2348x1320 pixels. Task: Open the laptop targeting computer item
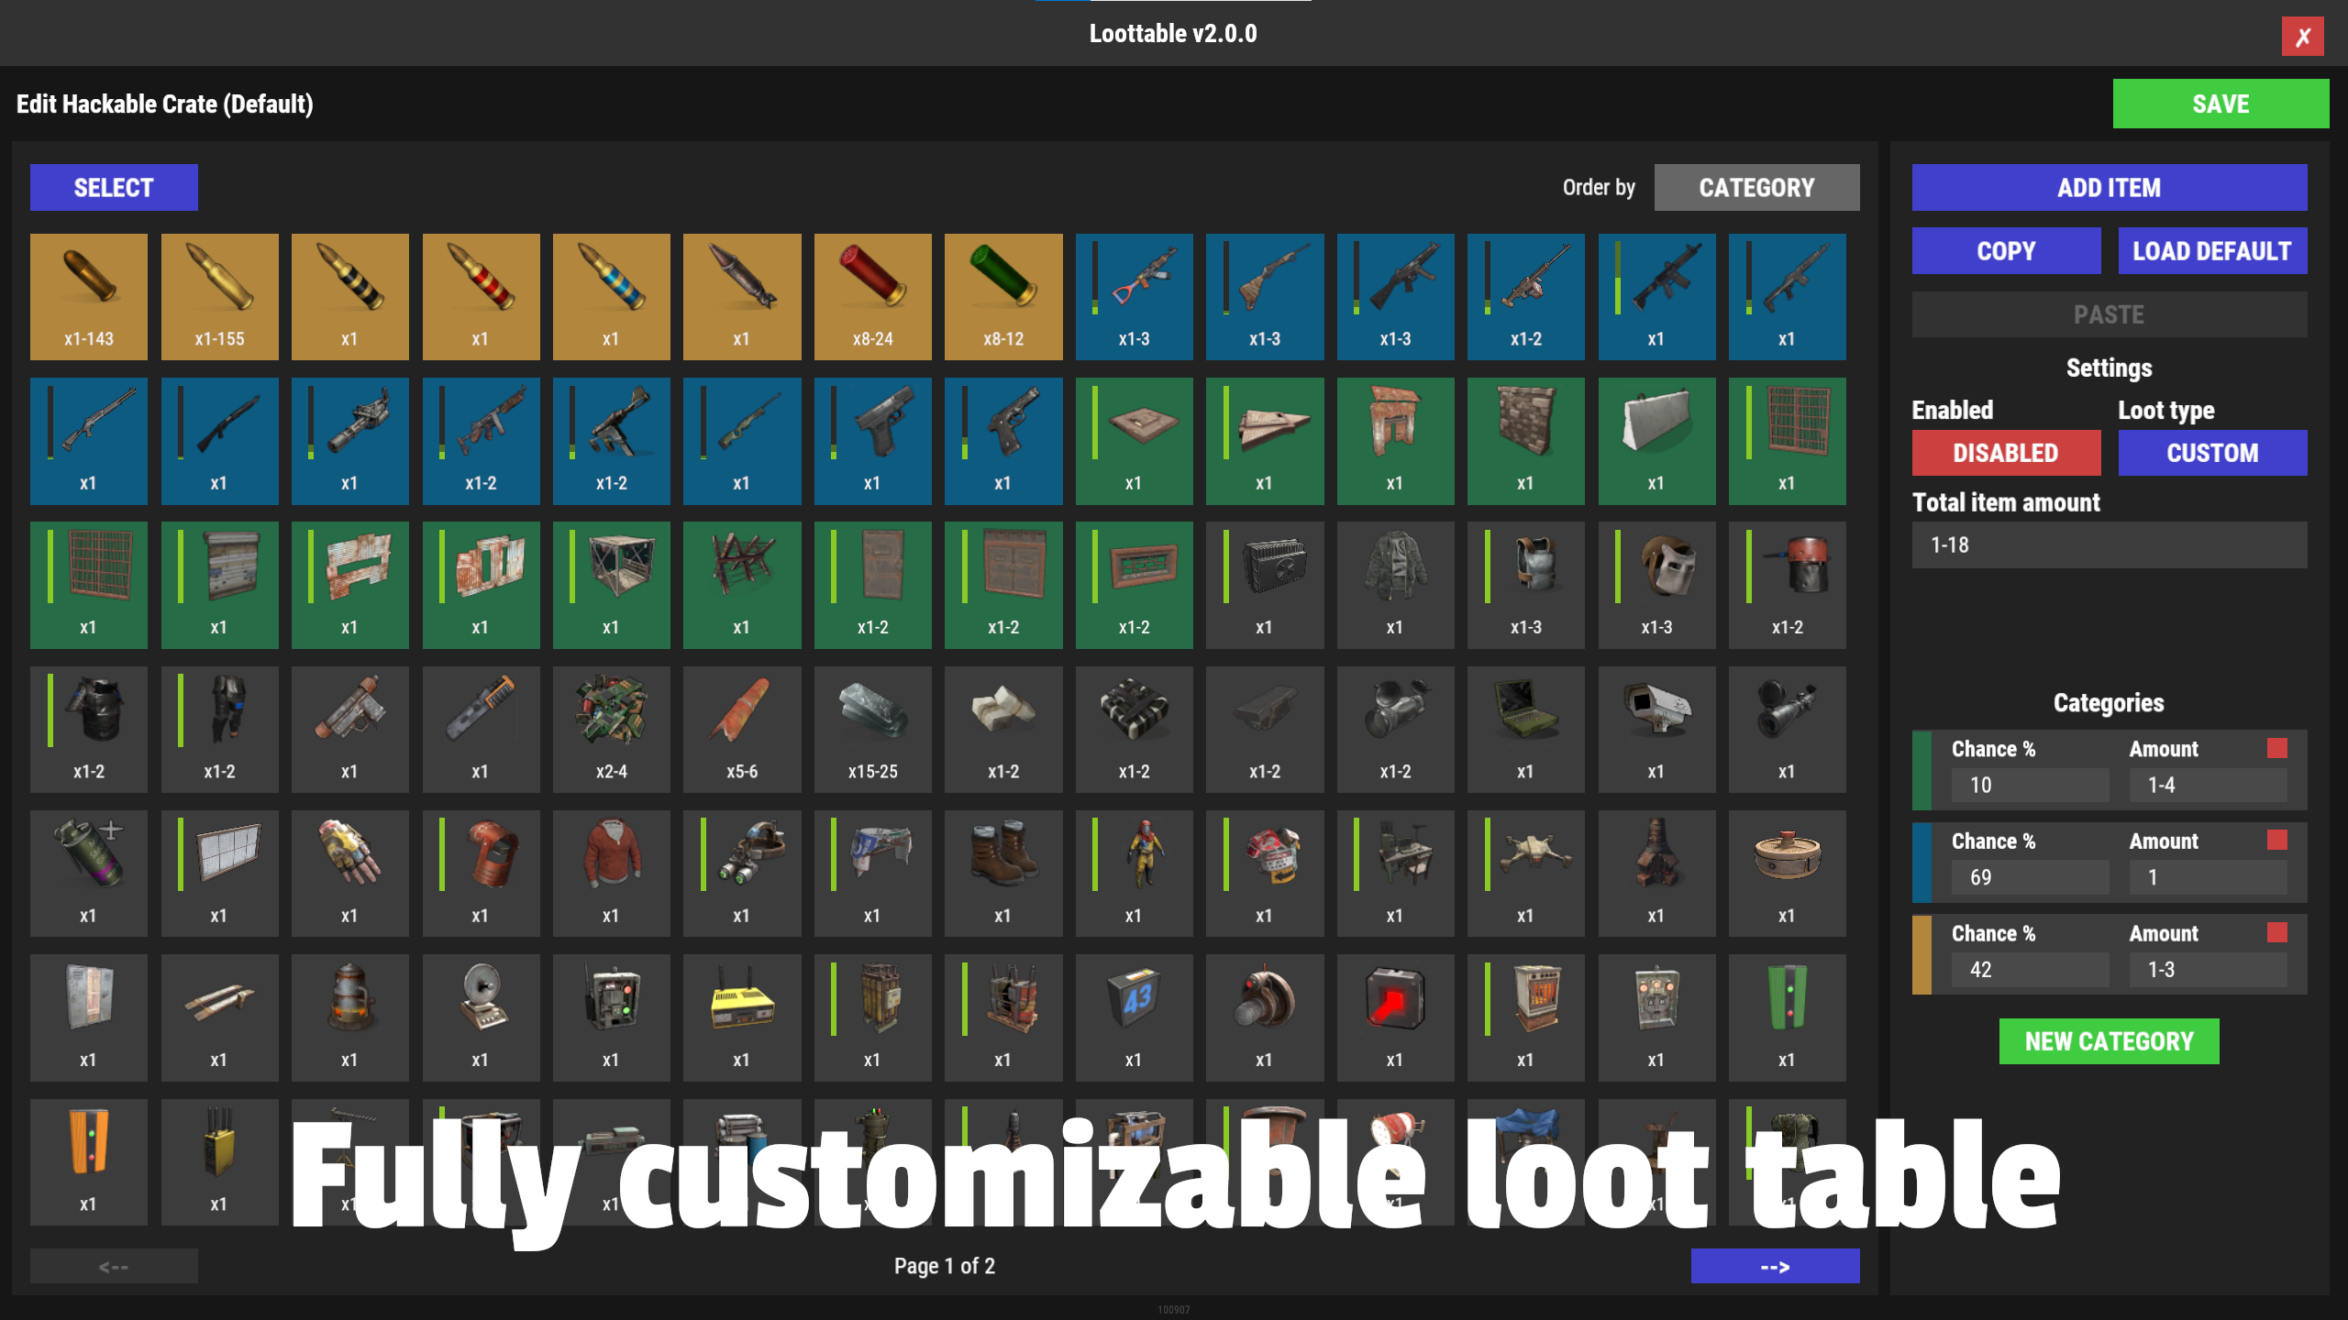pyautogui.click(x=1524, y=728)
